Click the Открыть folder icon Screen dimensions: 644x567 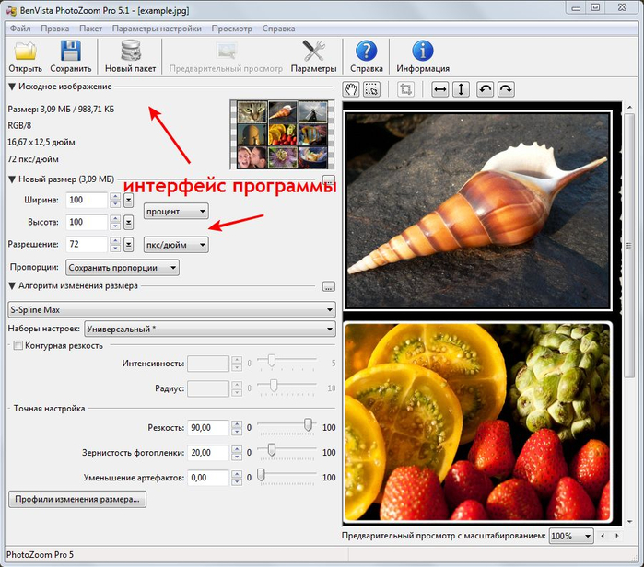(25, 52)
